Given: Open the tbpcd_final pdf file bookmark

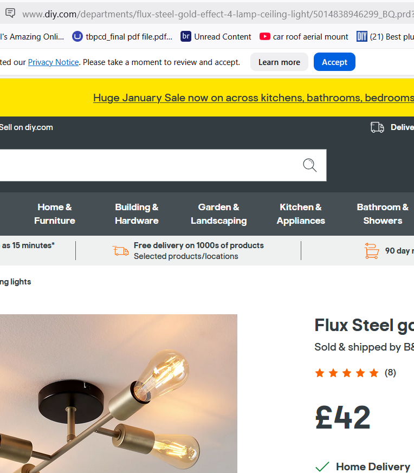Looking at the screenshot, I should coord(122,37).
